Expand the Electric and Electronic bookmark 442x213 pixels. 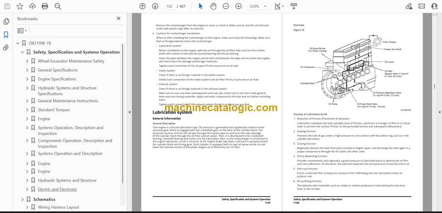tap(27, 189)
